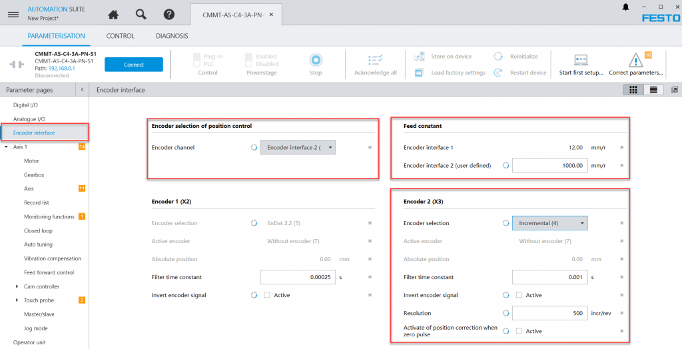682x349 pixels.
Task: Switch to the PARAMETERISATION tab
Action: (56, 36)
